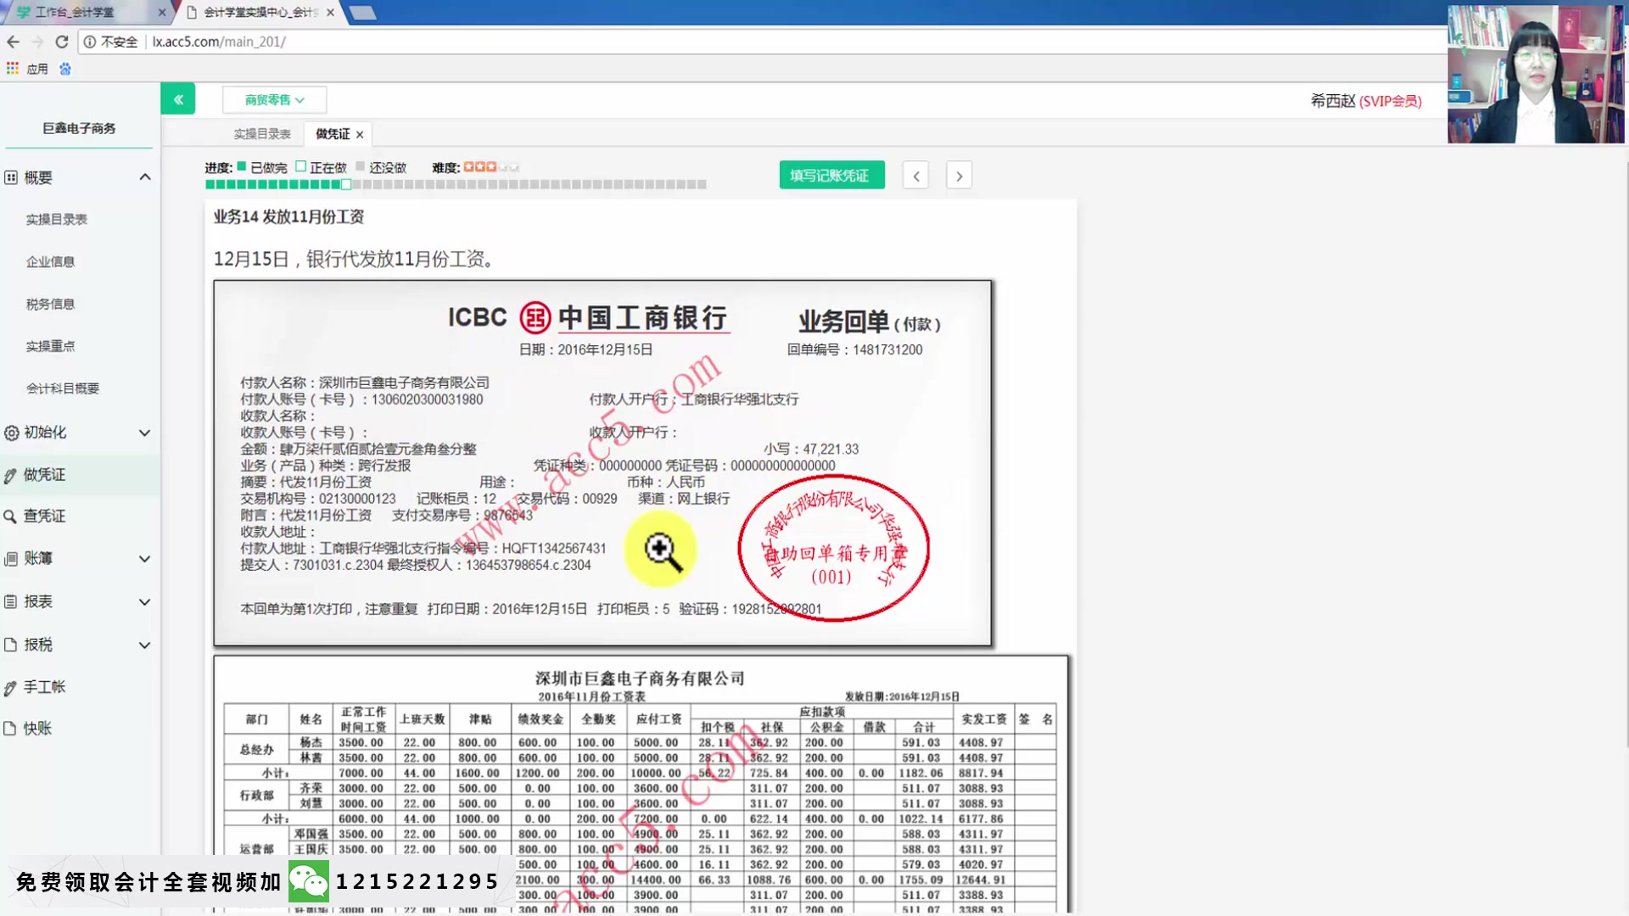
Task: Collapse the sidebar with the « button
Action: tap(177, 98)
